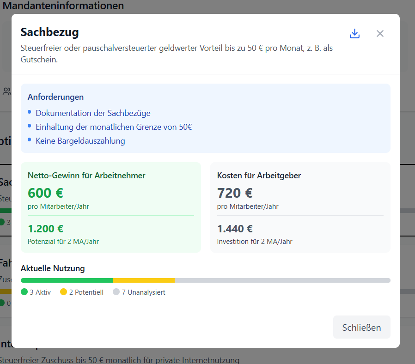
Task: Click 'Steuerfreier Zuschuss bis 50 €' text in background
Action: click(x=119, y=360)
